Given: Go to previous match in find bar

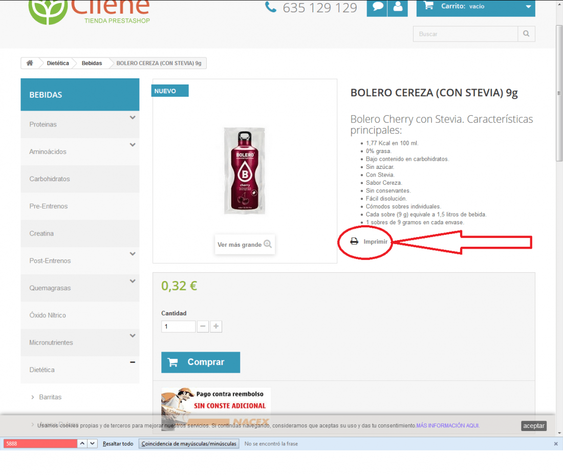Looking at the screenshot, I should pos(82,444).
